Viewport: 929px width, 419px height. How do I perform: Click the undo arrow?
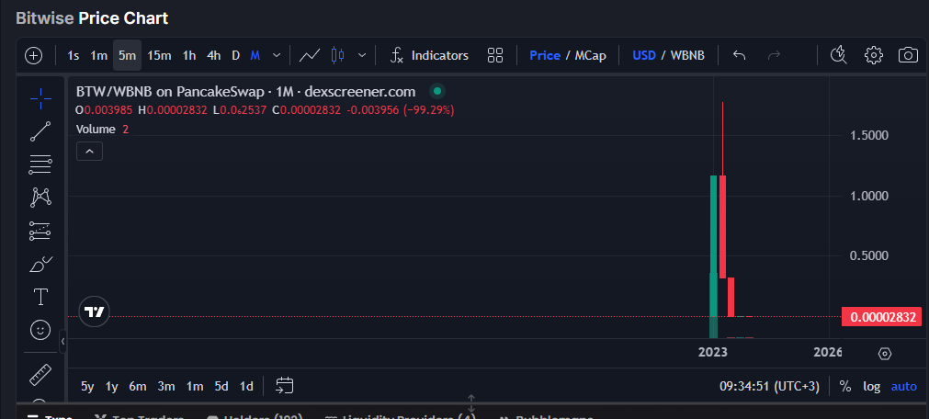point(739,55)
